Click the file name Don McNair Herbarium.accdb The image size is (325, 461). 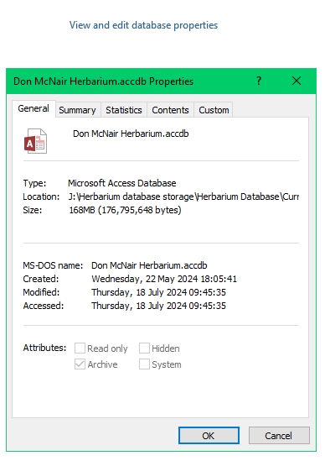coord(131,134)
